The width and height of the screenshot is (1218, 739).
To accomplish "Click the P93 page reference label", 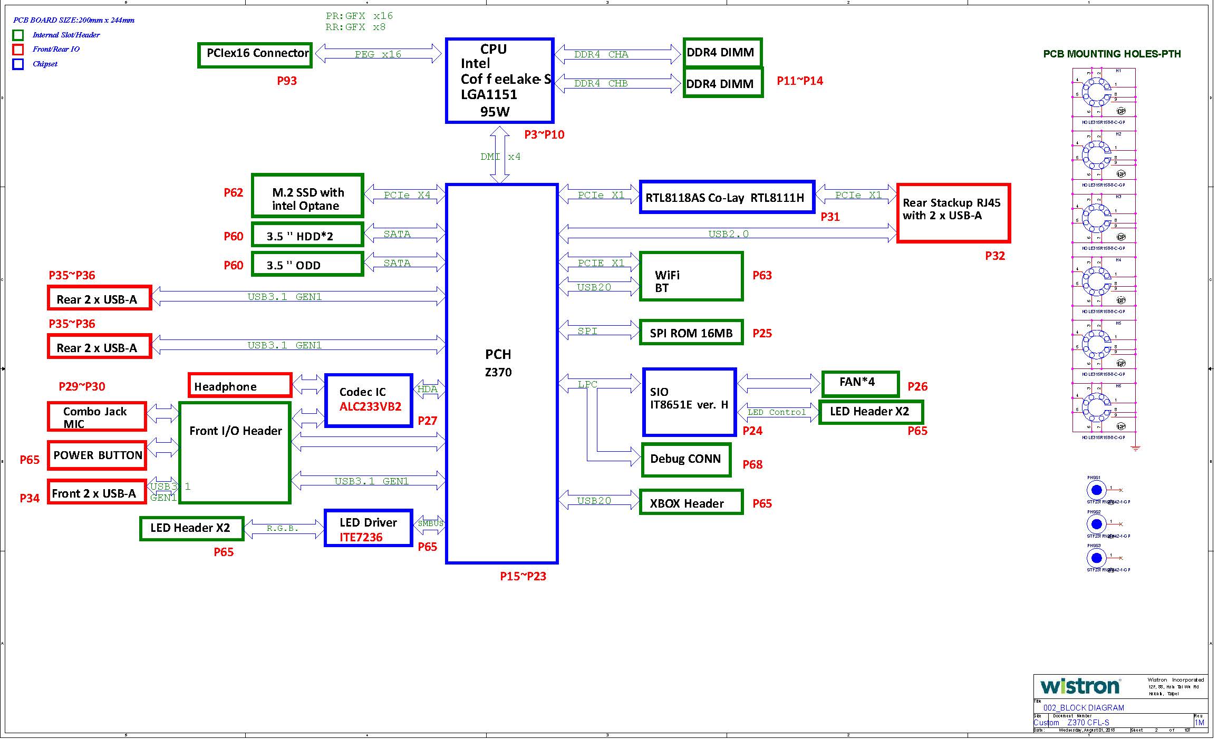I will click(287, 81).
